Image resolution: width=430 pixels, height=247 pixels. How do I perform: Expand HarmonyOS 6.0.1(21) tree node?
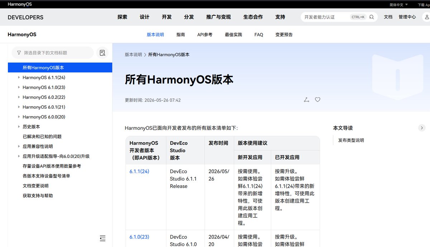coord(19,107)
